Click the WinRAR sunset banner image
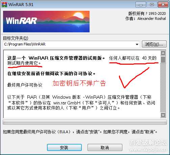Screen dimensions: 170x155 [x=46, y=22]
